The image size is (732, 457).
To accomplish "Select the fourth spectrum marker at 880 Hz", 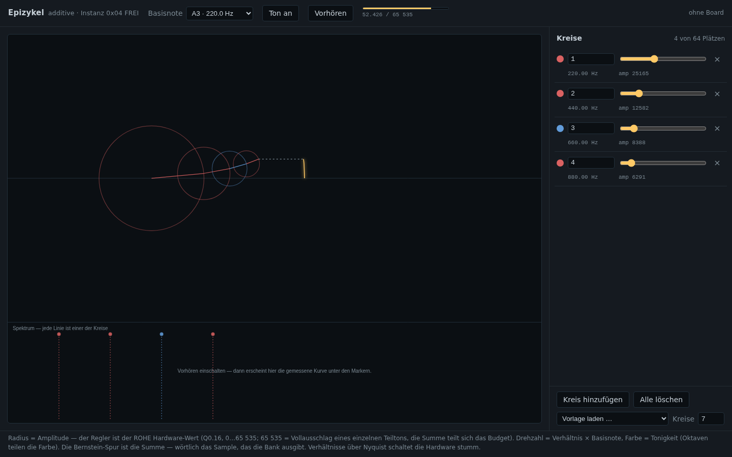I will coord(213,334).
